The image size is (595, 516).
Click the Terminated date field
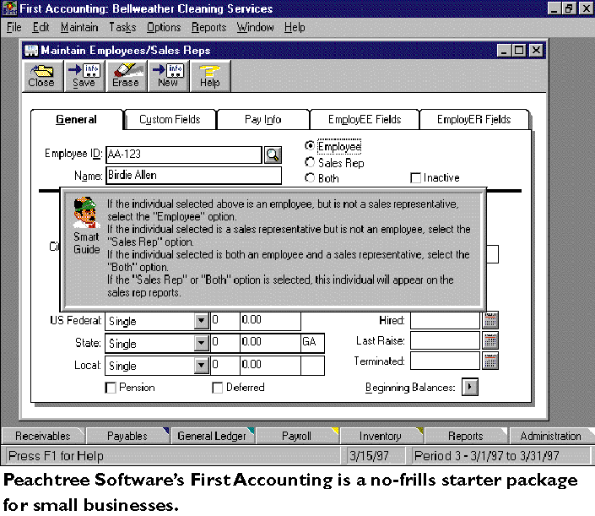(x=445, y=361)
